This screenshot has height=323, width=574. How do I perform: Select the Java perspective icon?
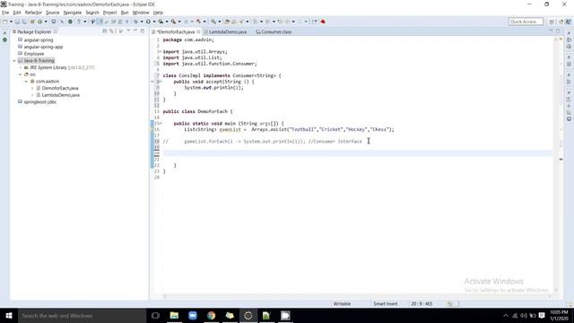click(x=568, y=22)
